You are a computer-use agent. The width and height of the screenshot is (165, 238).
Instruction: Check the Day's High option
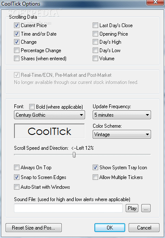click(x=95, y=42)
